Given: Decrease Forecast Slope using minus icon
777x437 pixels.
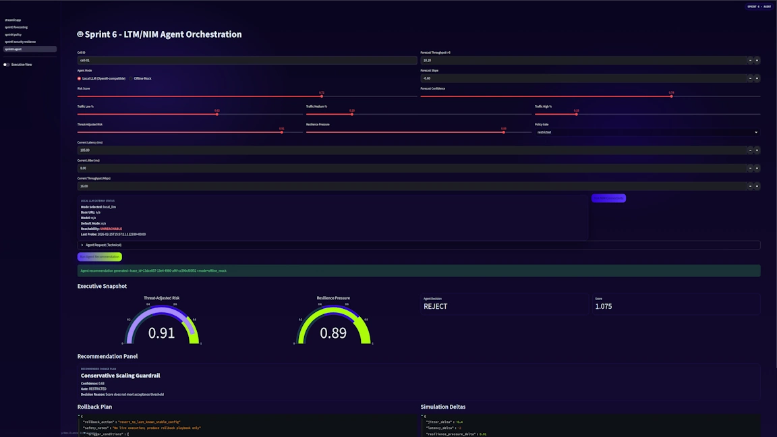Looking at the screenshot, I should point(750,78).
